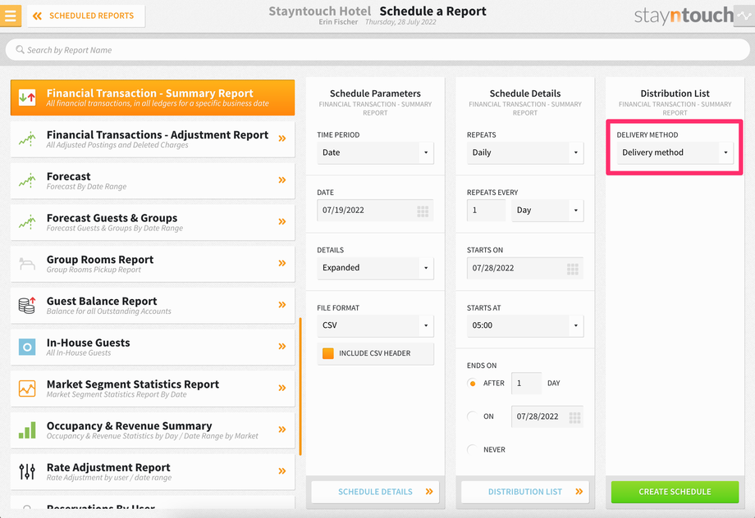
Task: Click the Group Rooms Report bed icon
Action: tap(27, 264)
